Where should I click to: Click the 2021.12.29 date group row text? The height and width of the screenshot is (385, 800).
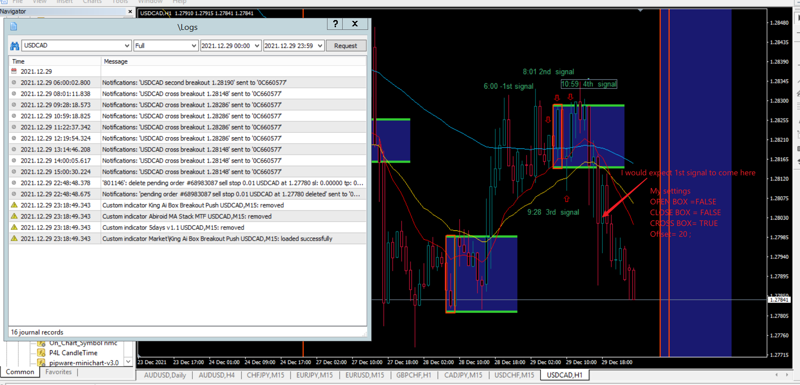pyautogui.click(x=36, y=71)
